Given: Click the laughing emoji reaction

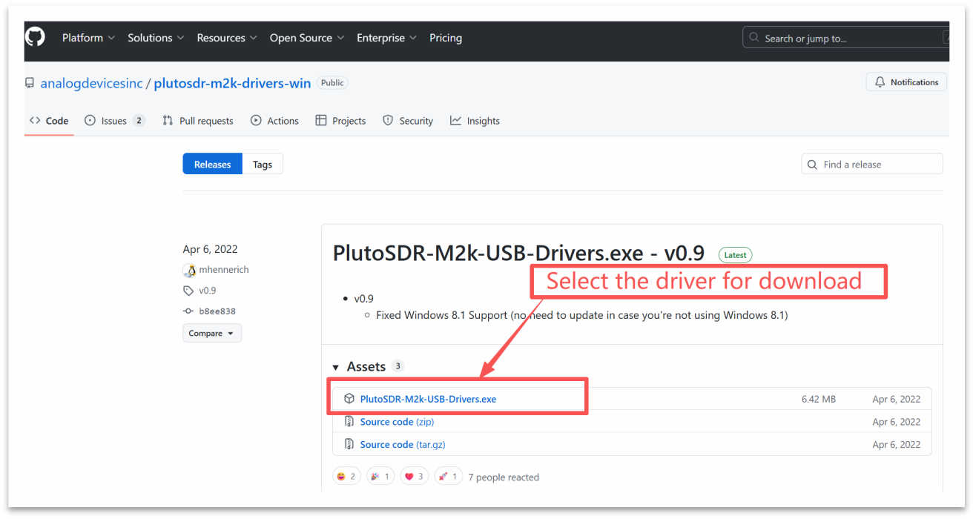Looking at the screenshot, I should [x=346, y=477].
